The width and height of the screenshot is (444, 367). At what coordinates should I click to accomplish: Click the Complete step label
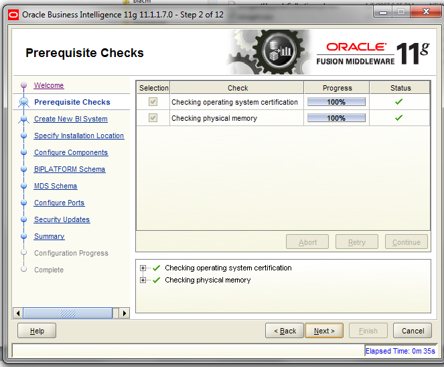point(49,270)
